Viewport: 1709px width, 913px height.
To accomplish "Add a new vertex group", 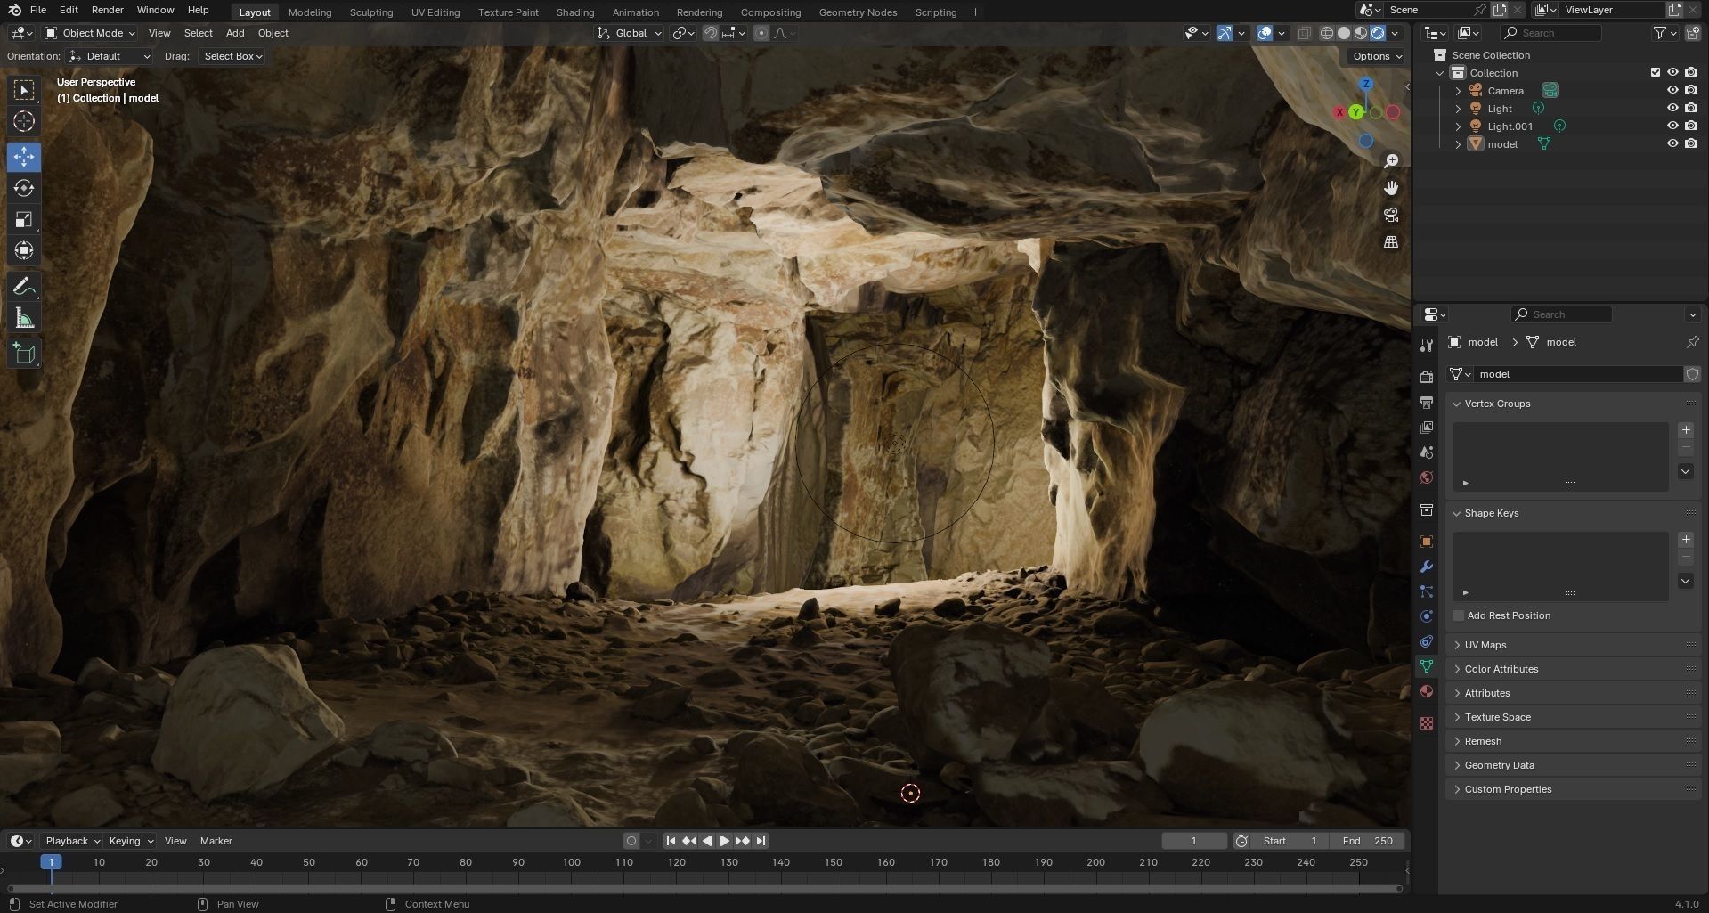I will (x=1686, y=430).
